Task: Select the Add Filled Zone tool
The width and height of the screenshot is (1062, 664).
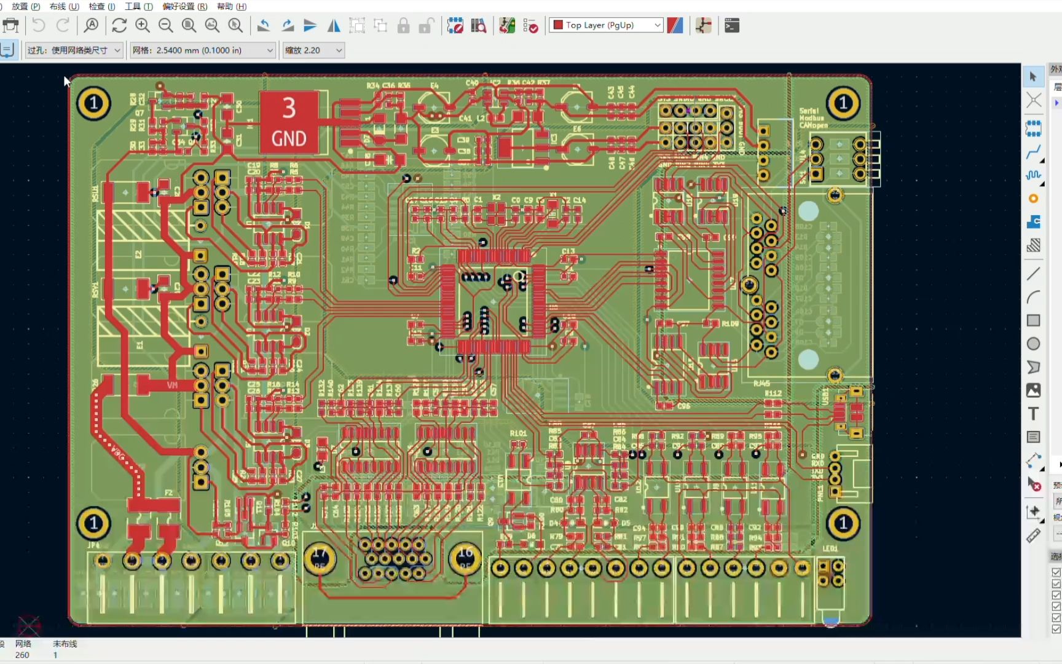Action: click(x=1033, y=222)
